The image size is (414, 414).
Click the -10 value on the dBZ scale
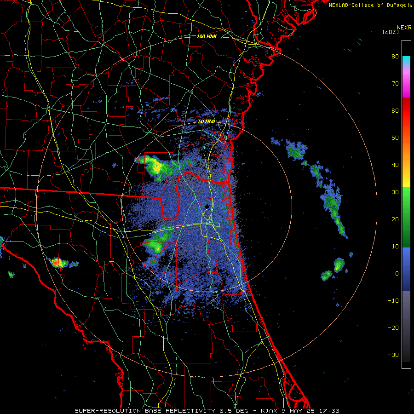393,301
